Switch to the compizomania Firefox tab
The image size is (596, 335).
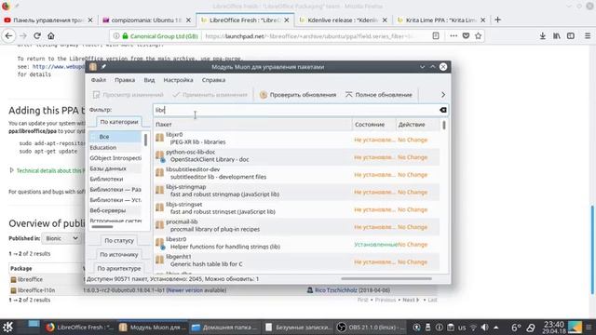[146, 20]
